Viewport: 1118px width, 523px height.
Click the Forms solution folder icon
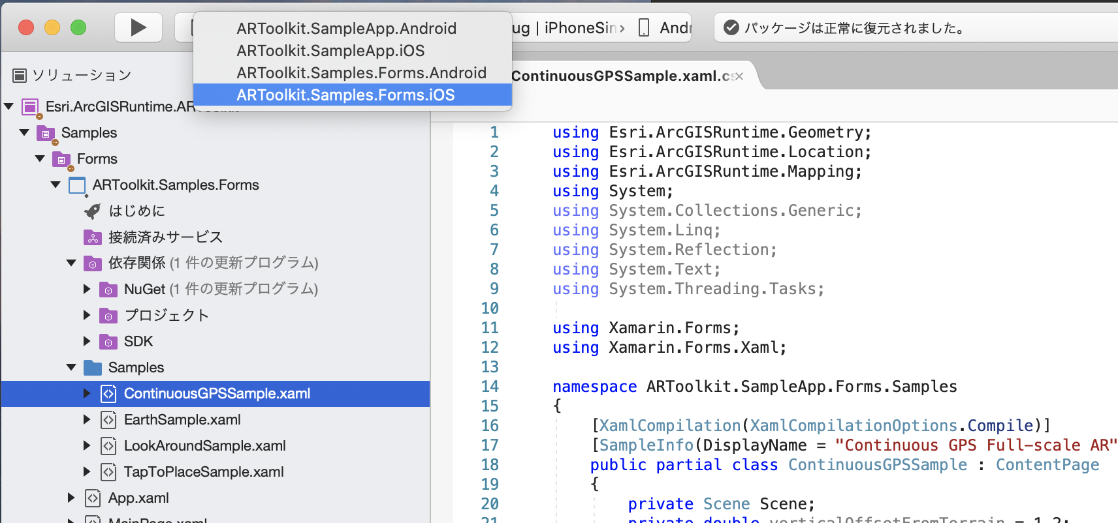61,160
